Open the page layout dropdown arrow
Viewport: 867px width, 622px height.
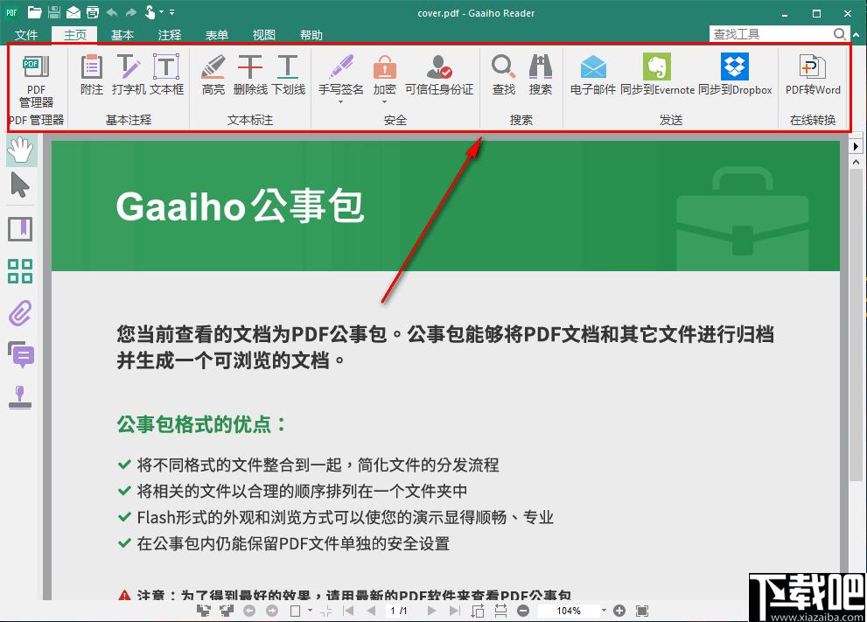pyautogui.click(x=310, y=611)
